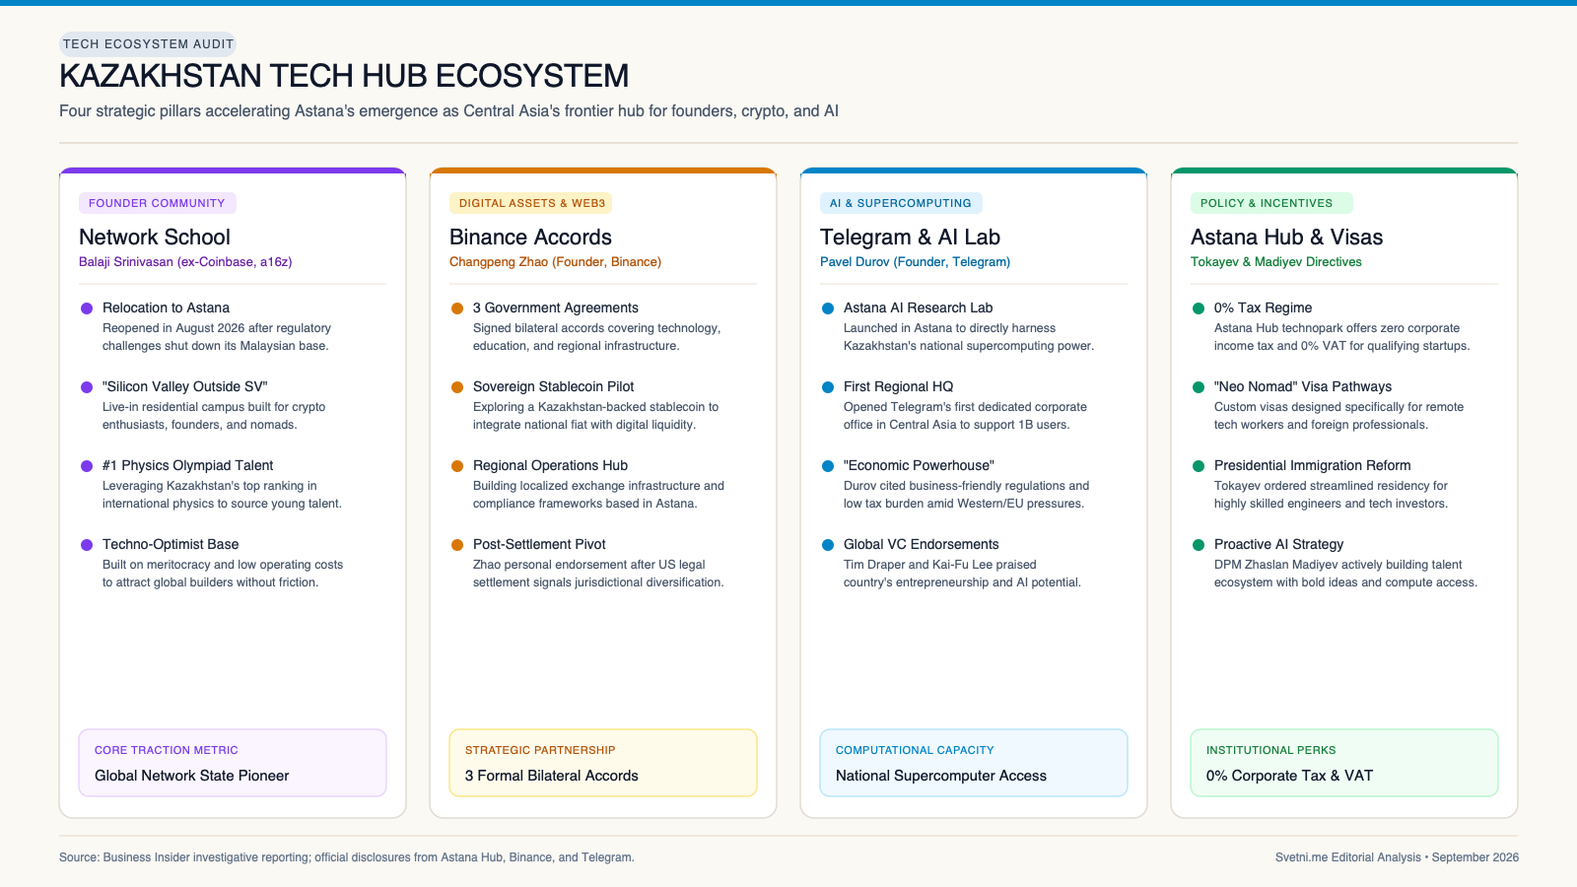Select the Astana Hub & Visas card heading
Image resolution: width=1577 pixels, height=887 pixels.
click(1286, 238)
